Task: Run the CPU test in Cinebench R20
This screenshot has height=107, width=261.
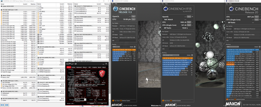Action: pos(257,17)
